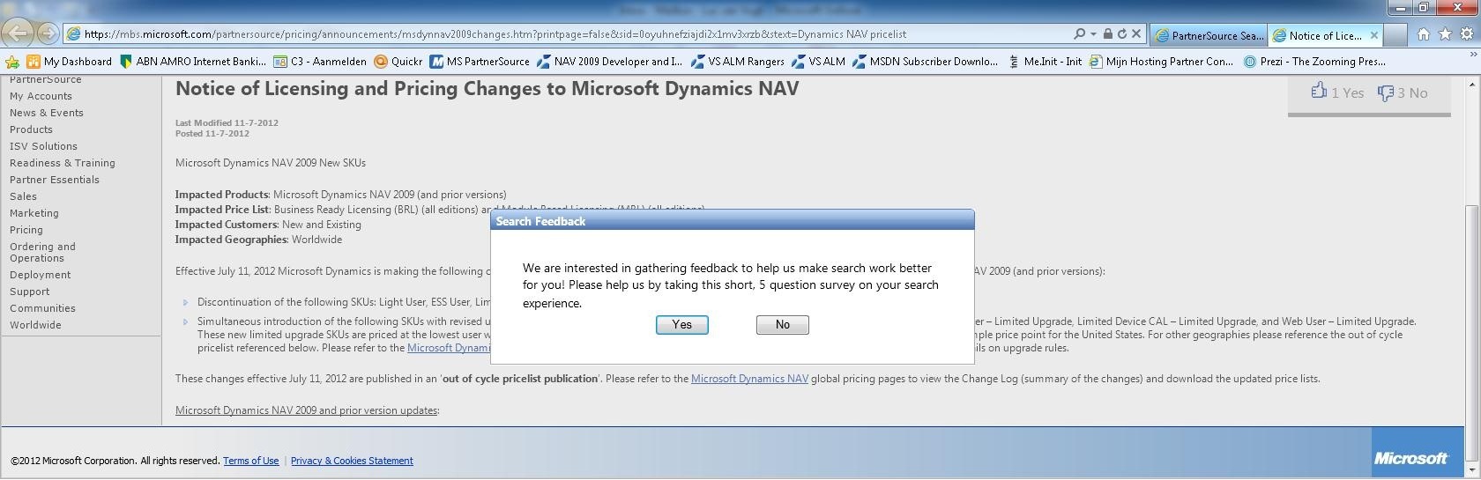
Task: Click the Add to Favorites bar star icon
Action: 12,62
